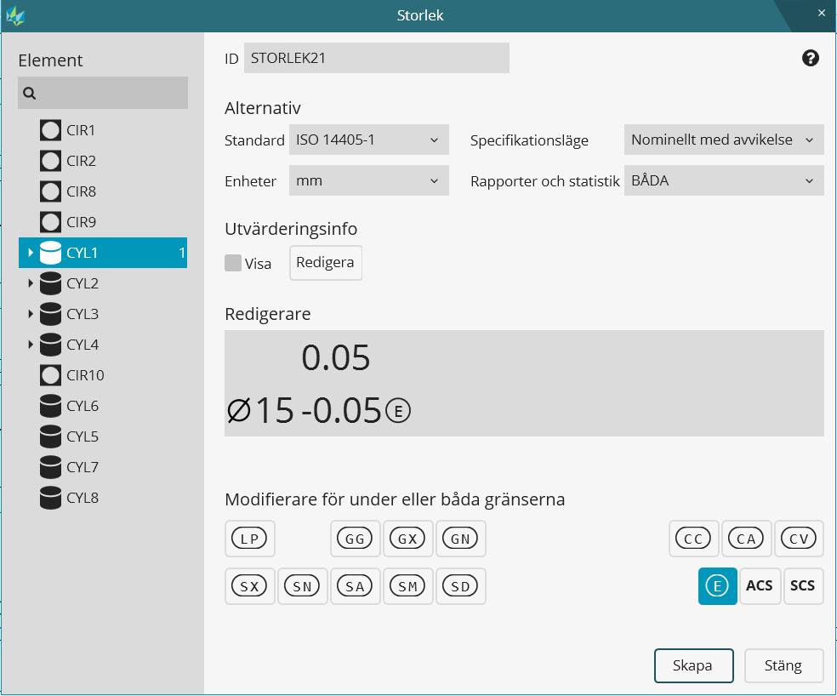Click the nominal value 15 in editor

pos(275,410)
